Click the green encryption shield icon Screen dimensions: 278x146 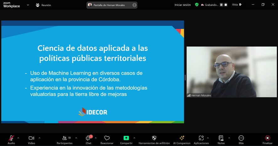tap(197, 5)
